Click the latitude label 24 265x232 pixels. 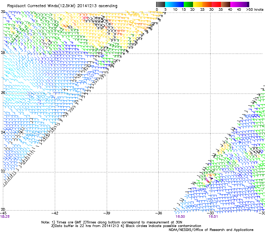(3, 132)
